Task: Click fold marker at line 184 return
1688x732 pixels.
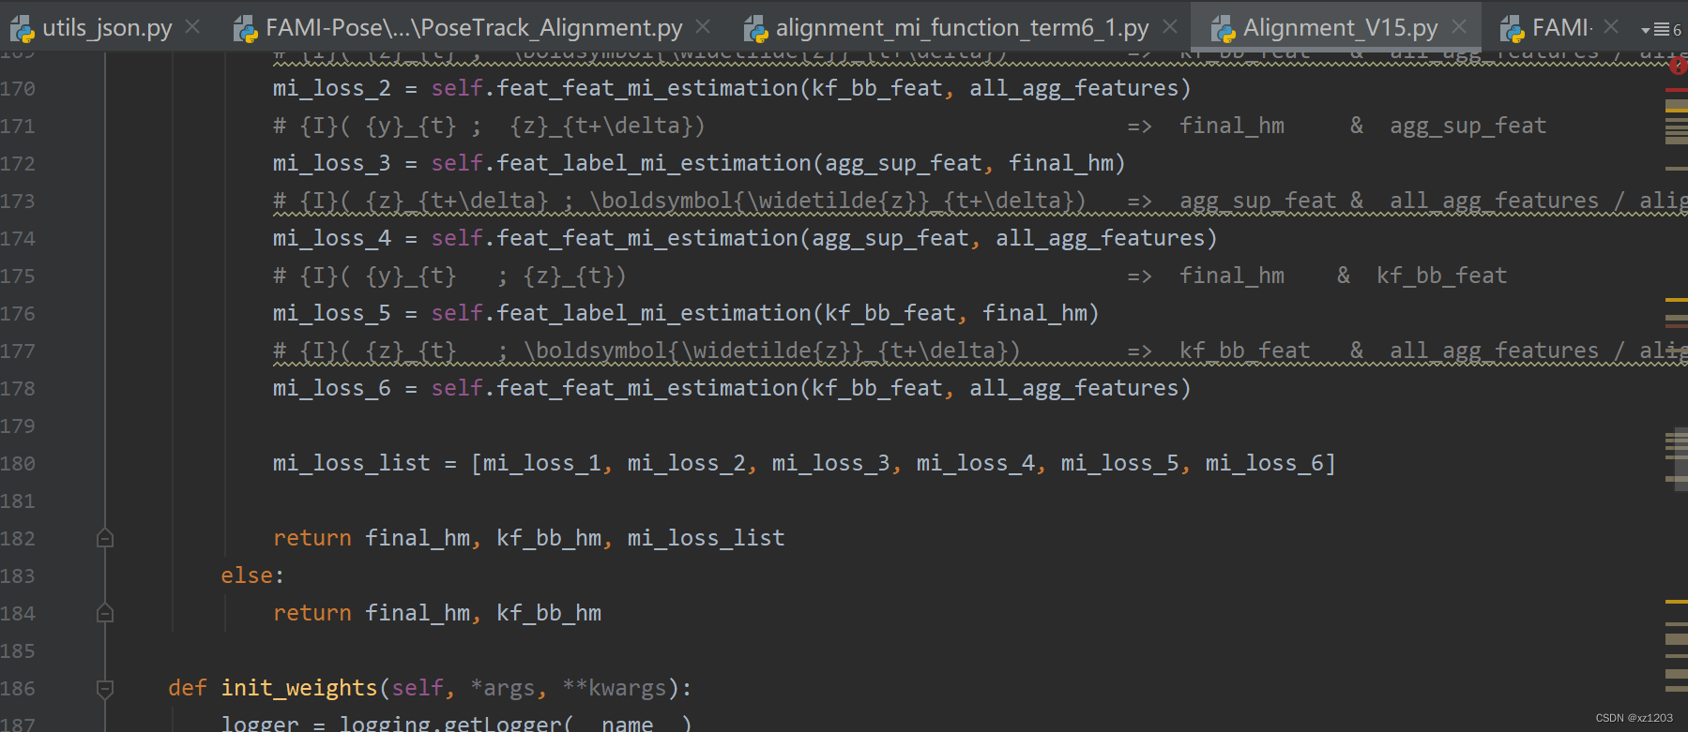Action: 105,613
